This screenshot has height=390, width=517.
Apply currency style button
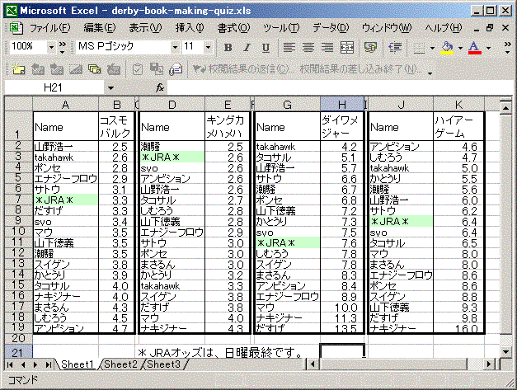(370, 48)
